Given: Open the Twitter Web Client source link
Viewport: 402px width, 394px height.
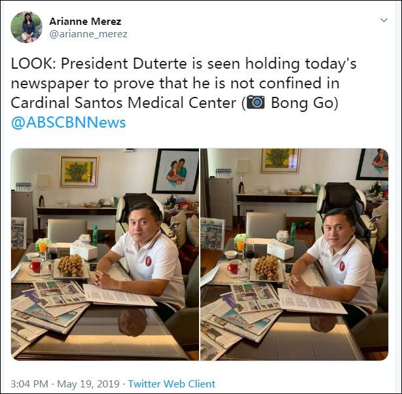Looking at the screenshot, I should (172, 384).
